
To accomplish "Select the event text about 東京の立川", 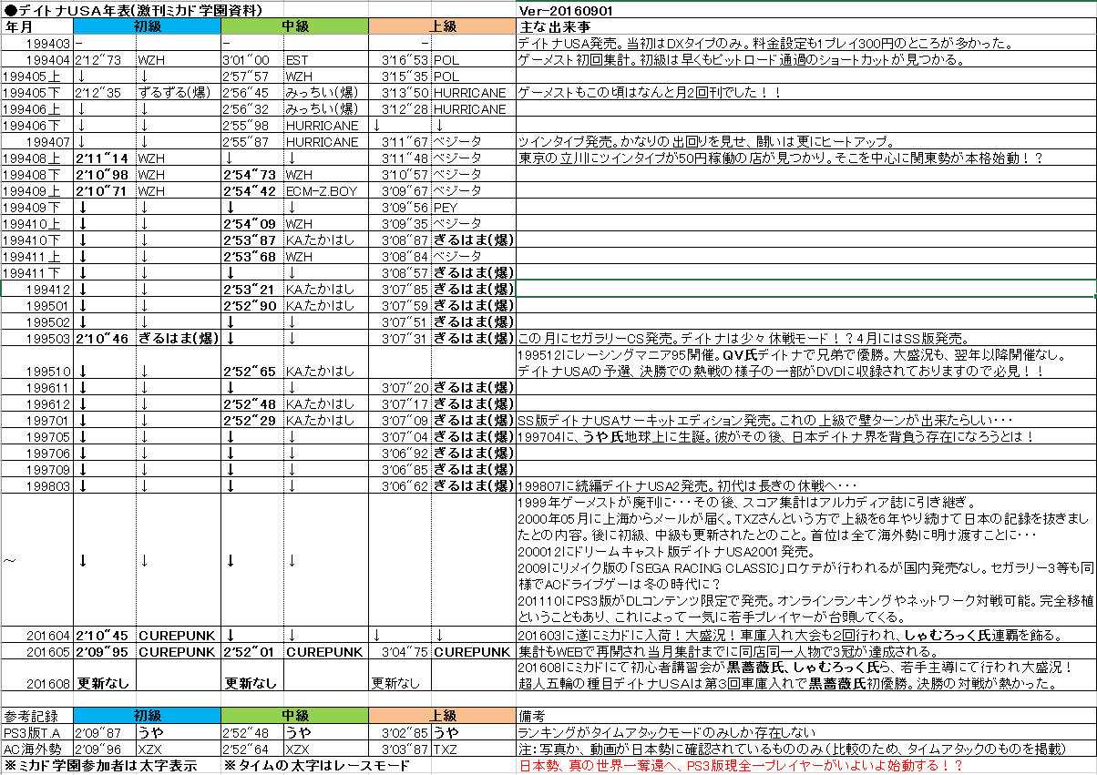I will coord(780,158).
